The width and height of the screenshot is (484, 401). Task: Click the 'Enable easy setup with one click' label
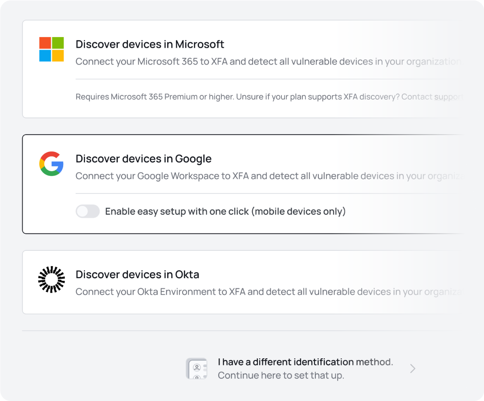click(x=225, y=212)
